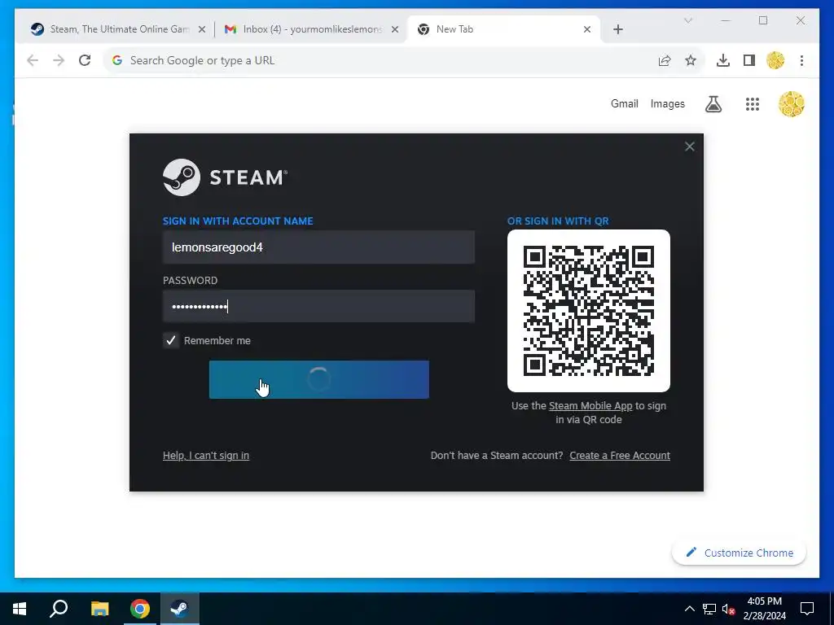Show hidden system tray icons
This screenshot has height=625, width=834.
689,609
